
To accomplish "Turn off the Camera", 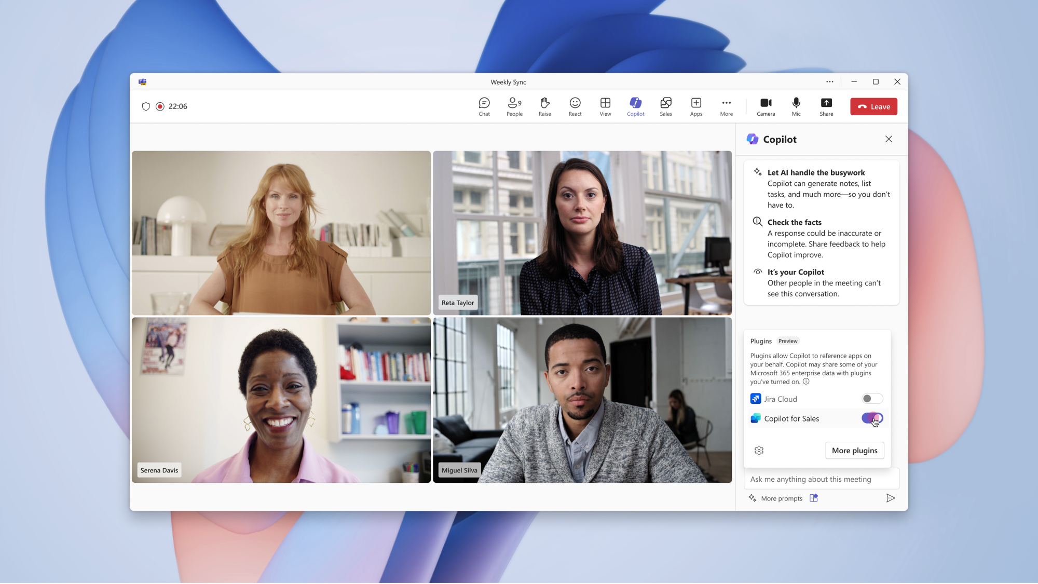I will pos(766,106).
